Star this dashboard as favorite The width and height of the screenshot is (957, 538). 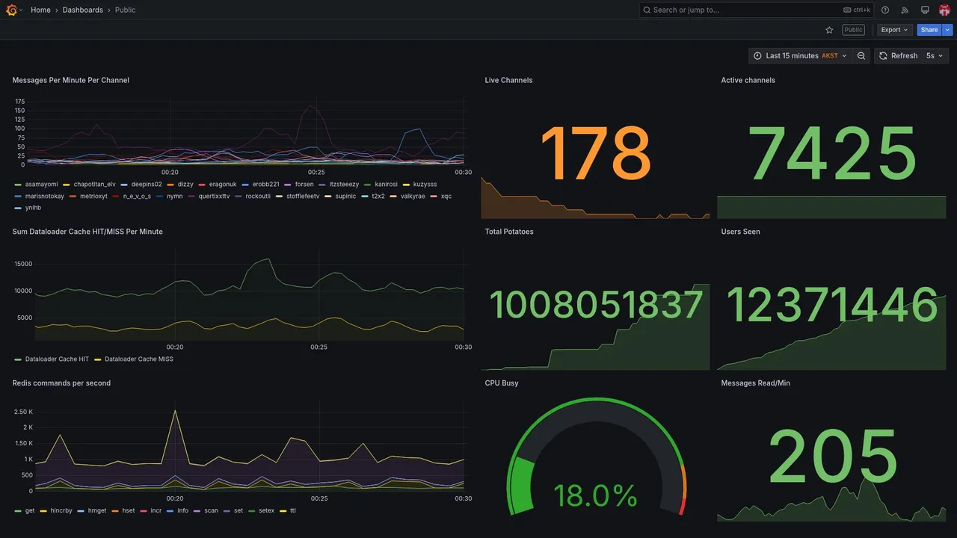click(x=829, y=30)
